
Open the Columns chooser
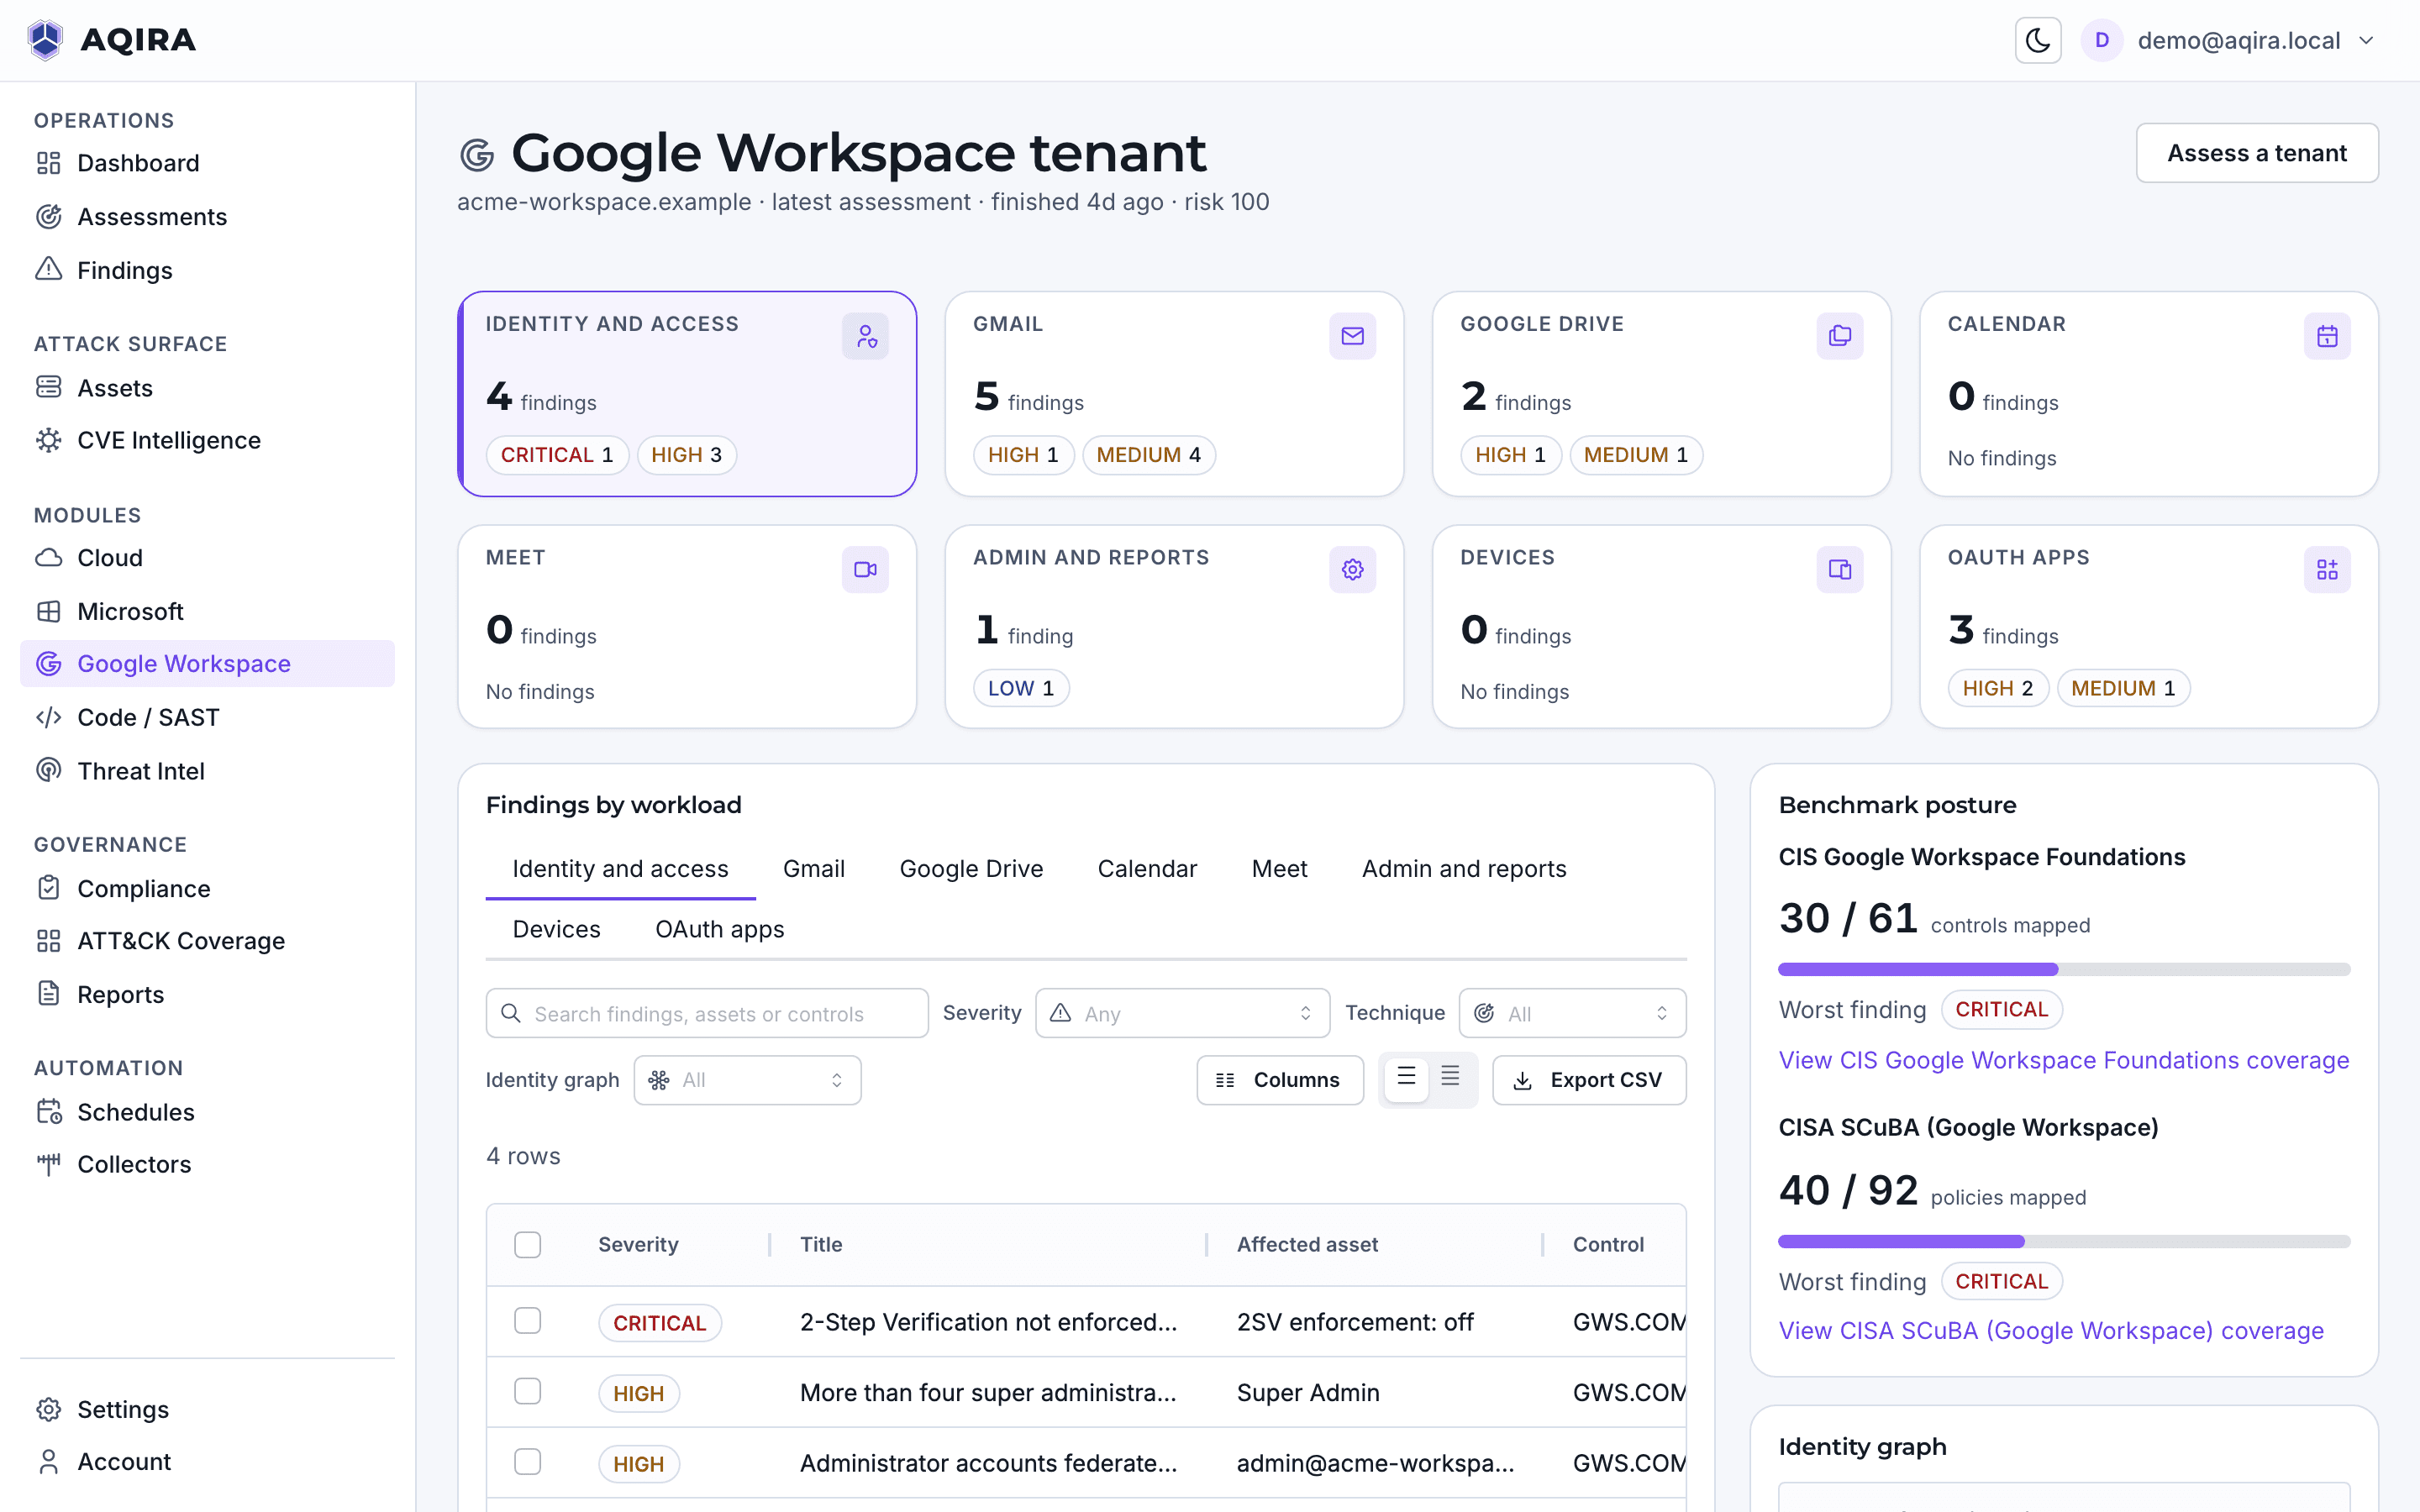pos(1279,1080)
